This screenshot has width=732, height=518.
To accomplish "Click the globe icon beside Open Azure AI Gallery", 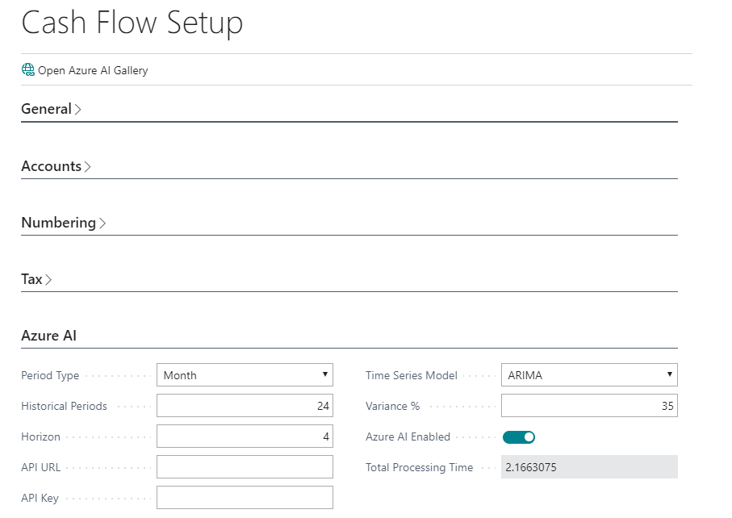I will [27, 69].
